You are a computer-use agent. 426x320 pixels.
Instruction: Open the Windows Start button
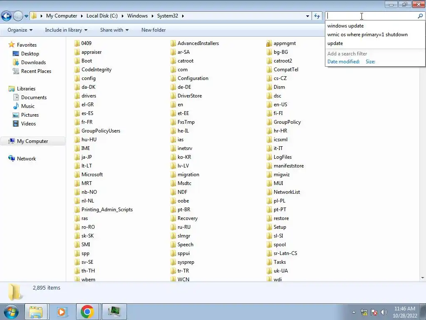click(11, 312)
